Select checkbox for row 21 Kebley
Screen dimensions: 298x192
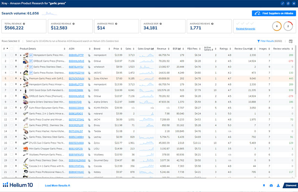pos(12,172)
